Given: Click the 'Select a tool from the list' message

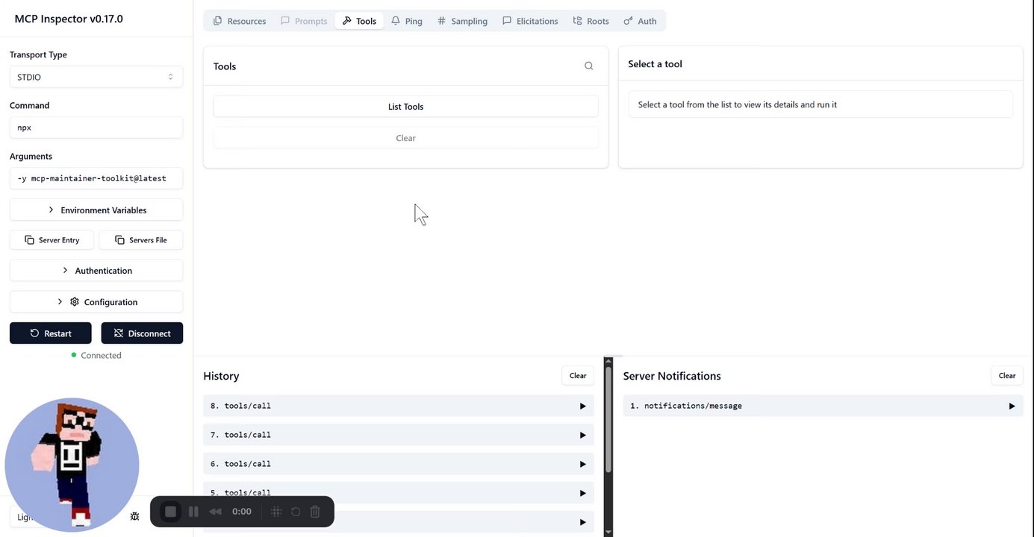Looking at the screenshot, I should click(738, 104).
